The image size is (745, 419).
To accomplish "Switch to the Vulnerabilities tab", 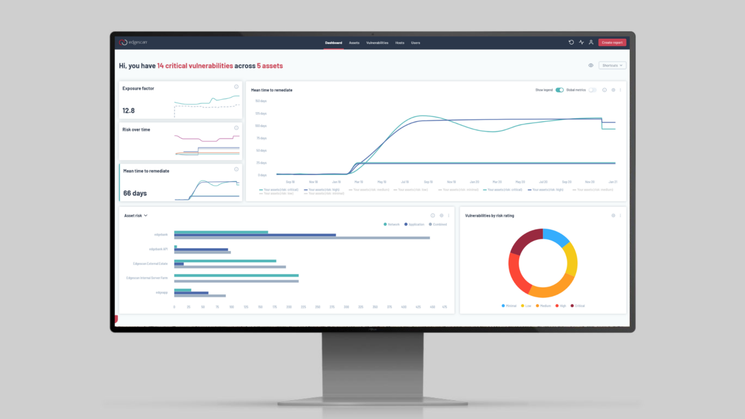I will click(x=377, y=42).
